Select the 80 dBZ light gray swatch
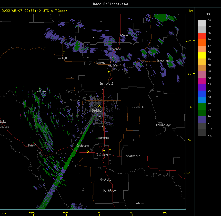 click(x=202, y=23)
